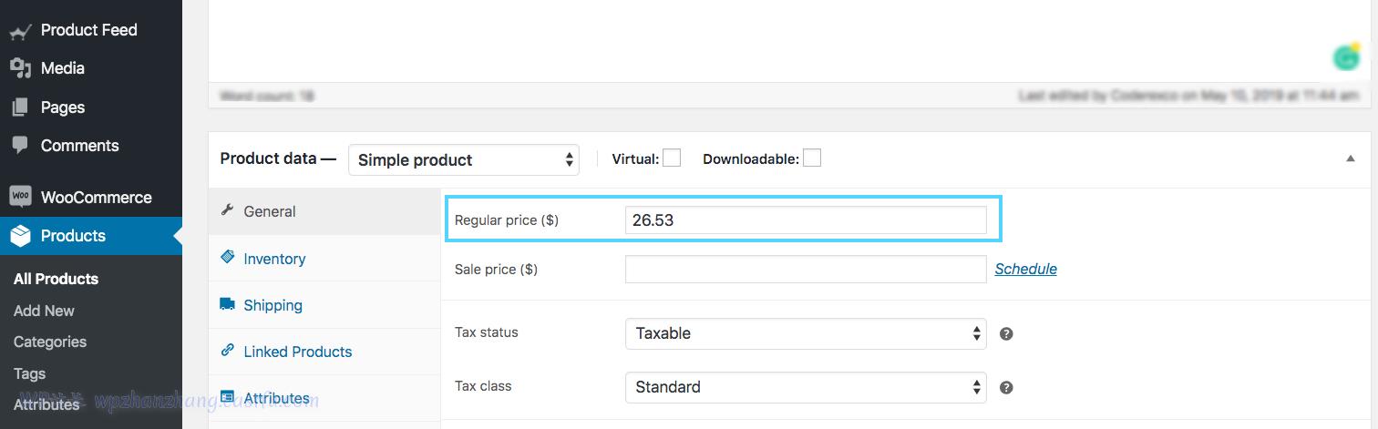Switch to the Shipping tab
Screen dimensions: 1378x429
pos(273,305)
